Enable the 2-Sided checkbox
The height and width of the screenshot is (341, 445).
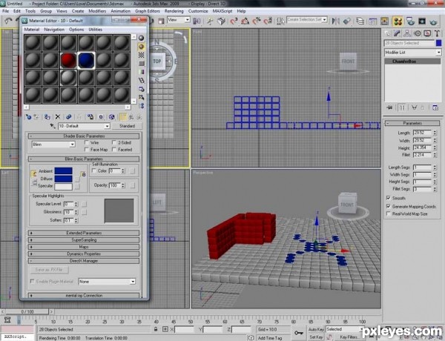click(x=114, y=142)
